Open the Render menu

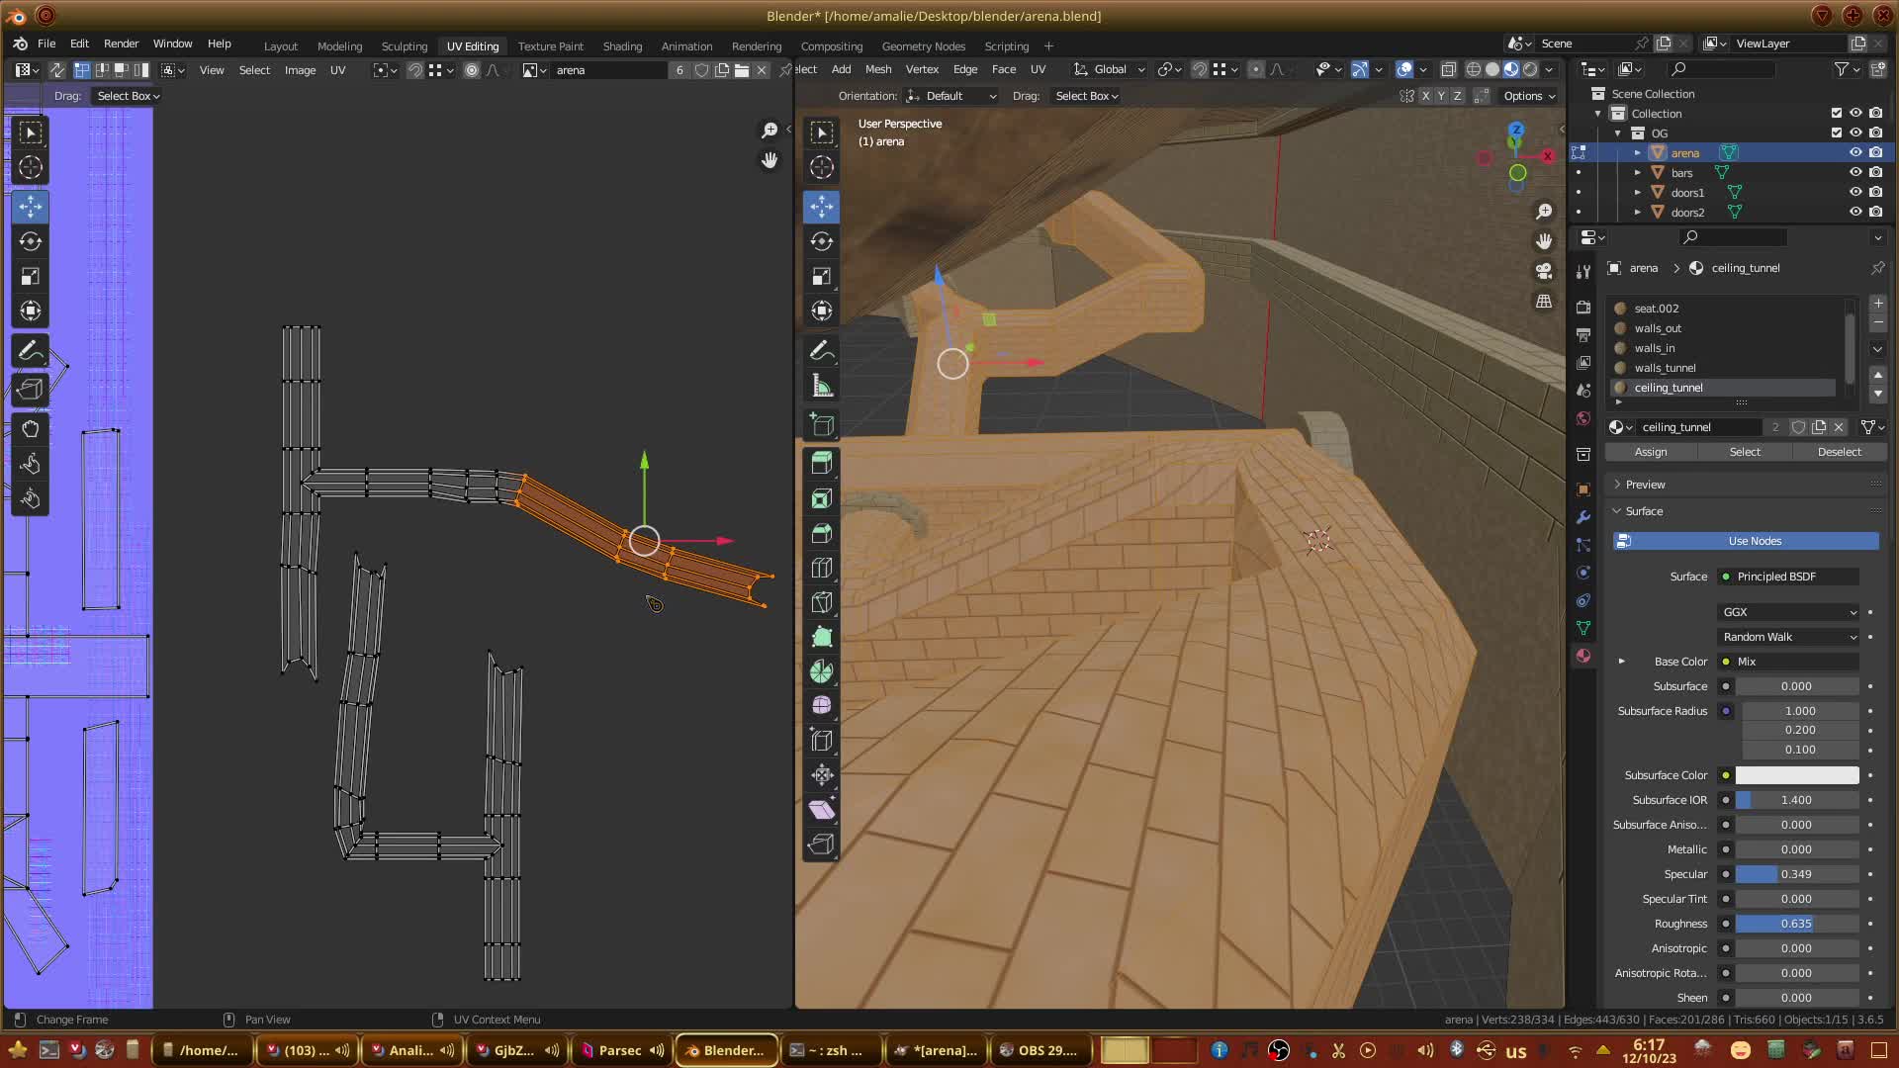click(121, 44)
